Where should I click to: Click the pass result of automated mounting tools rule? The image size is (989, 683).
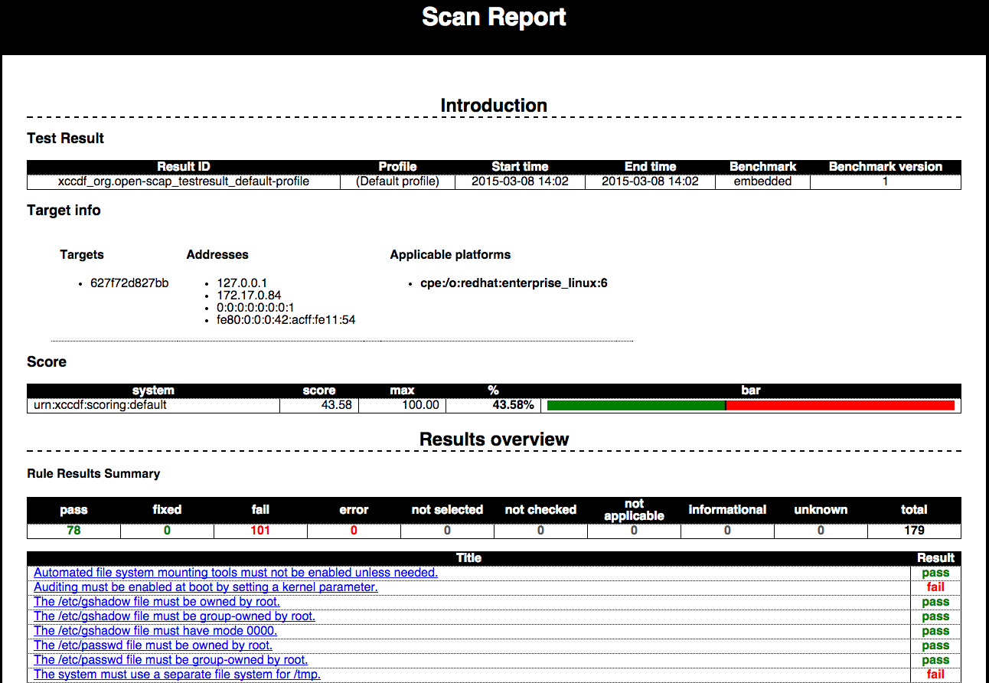(x=935, y=573)
